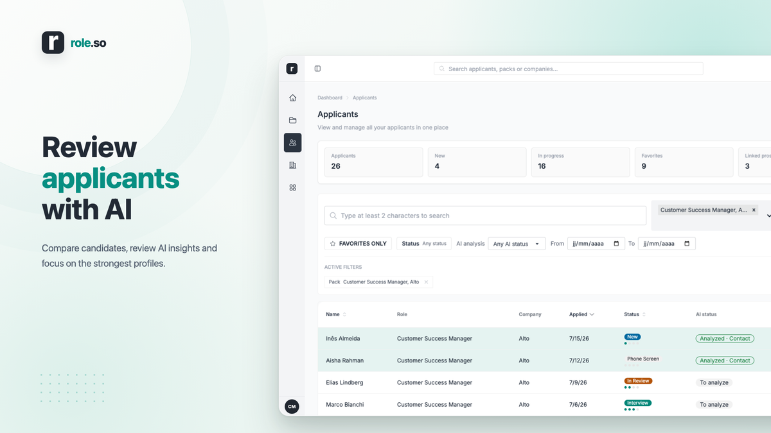Open the Status Any status dropdown

point(424,244)
